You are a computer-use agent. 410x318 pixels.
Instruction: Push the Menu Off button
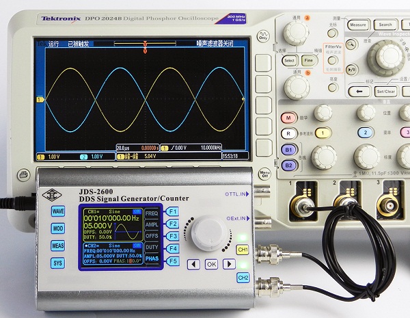coord(264,174)
